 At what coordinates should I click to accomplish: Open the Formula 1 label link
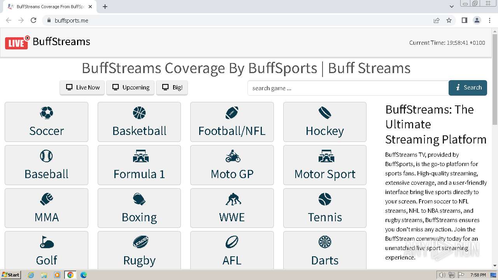139,174
